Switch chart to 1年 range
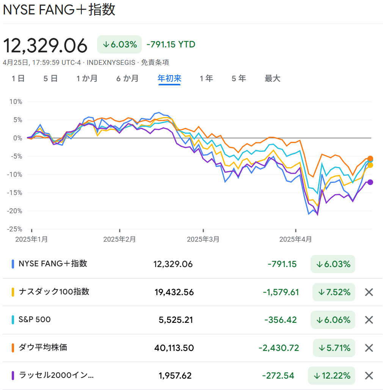Image resolution: width=383 pixels, height=390 pixels. point(207,79)
